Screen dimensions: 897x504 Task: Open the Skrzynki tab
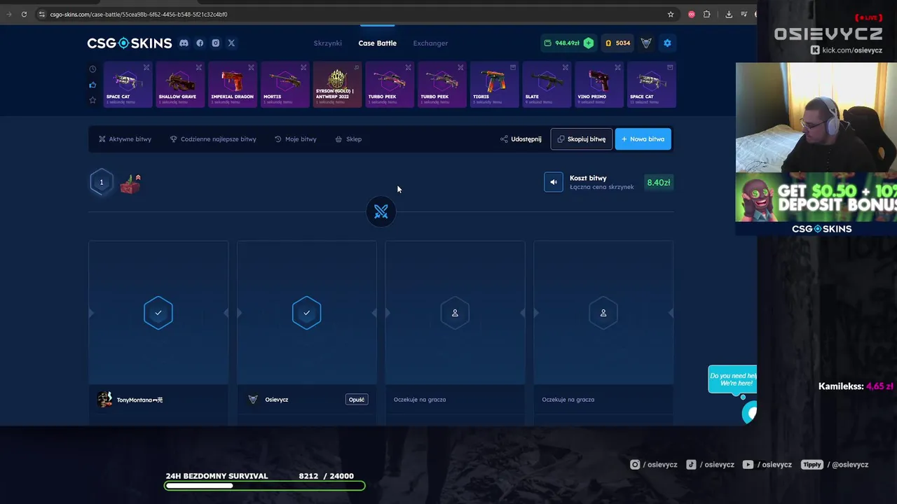coord(327,43)
